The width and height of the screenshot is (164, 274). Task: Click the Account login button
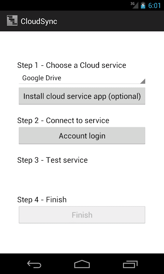pos(82,136)
